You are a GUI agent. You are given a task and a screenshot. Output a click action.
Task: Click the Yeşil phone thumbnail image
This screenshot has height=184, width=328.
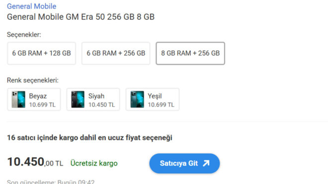[x=137, y=99]
